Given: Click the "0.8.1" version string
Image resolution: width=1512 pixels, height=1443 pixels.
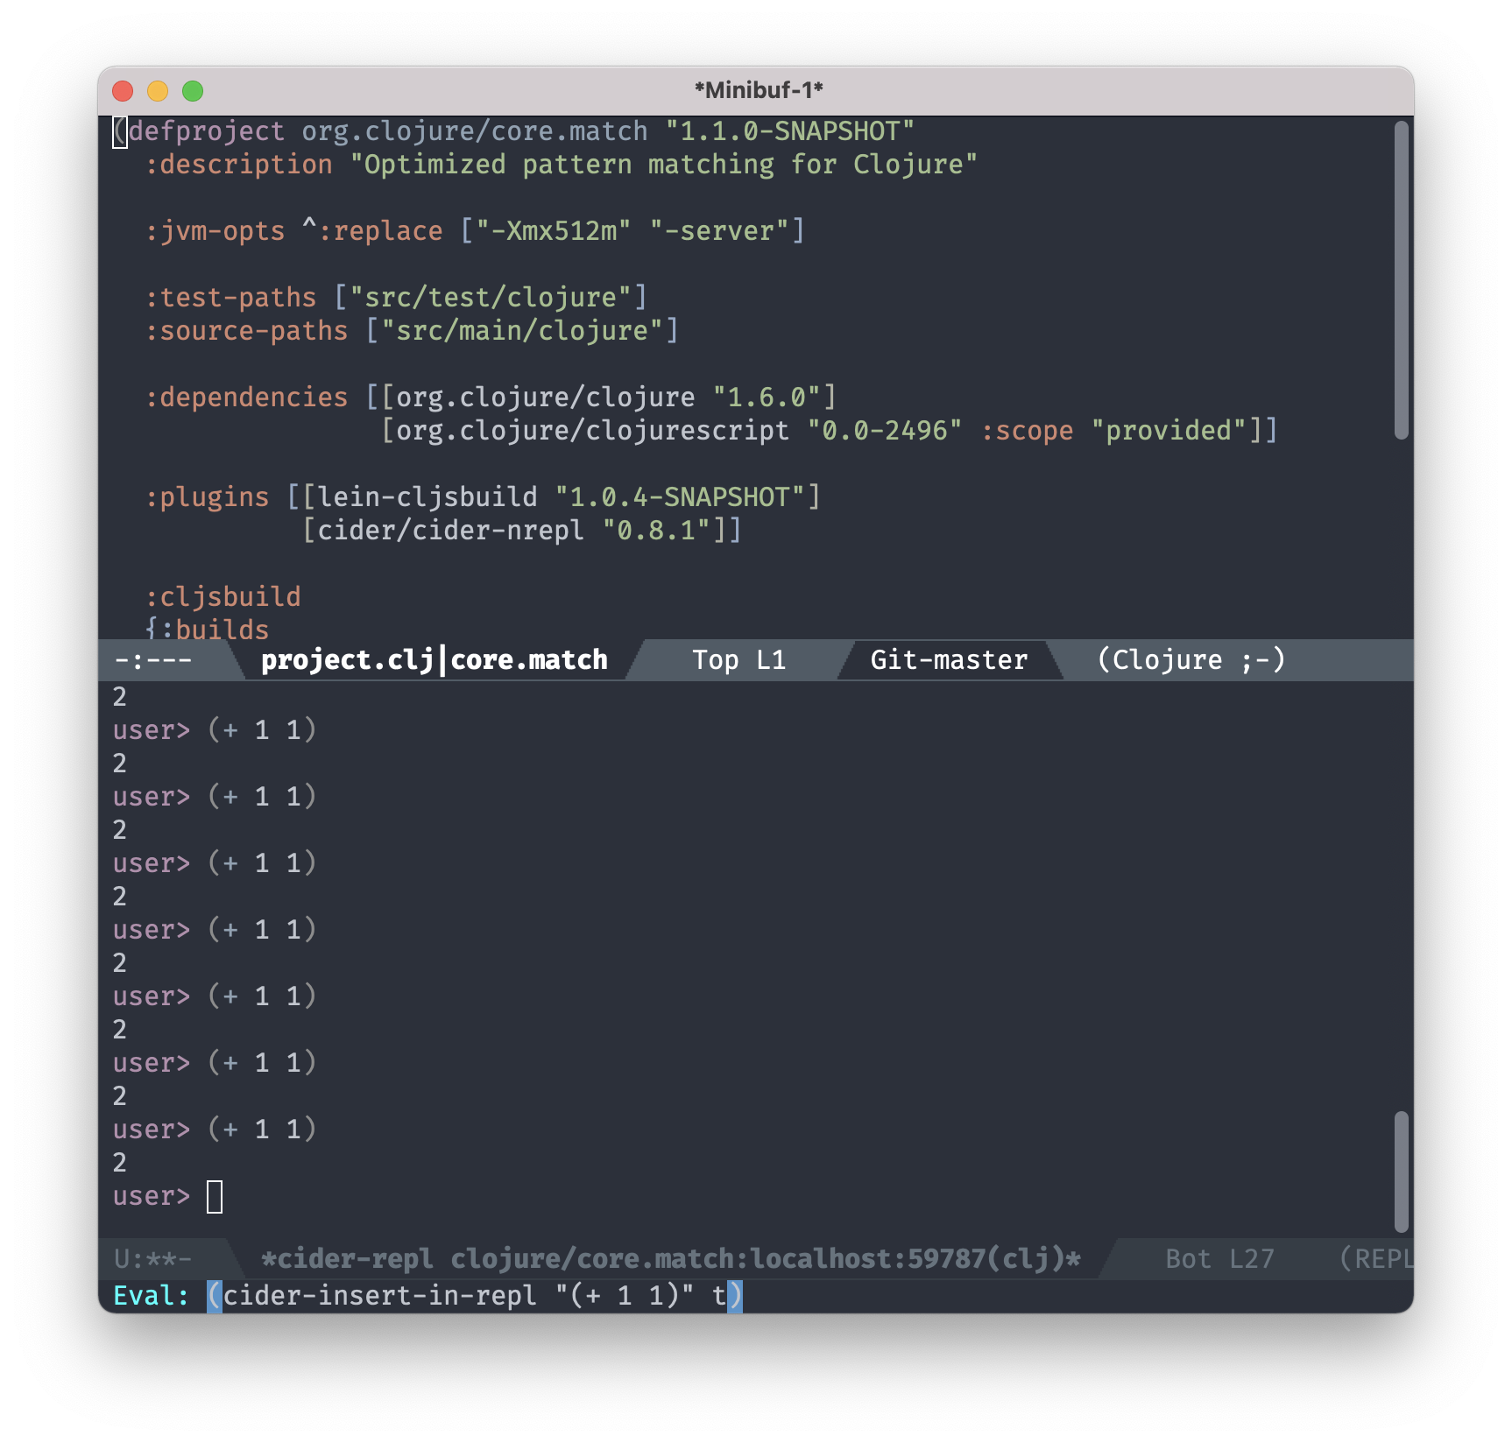Looking at the screenshot, I should [657, 531].
